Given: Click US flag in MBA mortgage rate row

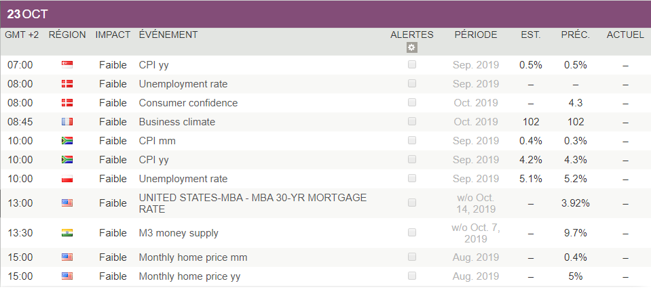Looking at the screenshot, I should tap(67, 203).
